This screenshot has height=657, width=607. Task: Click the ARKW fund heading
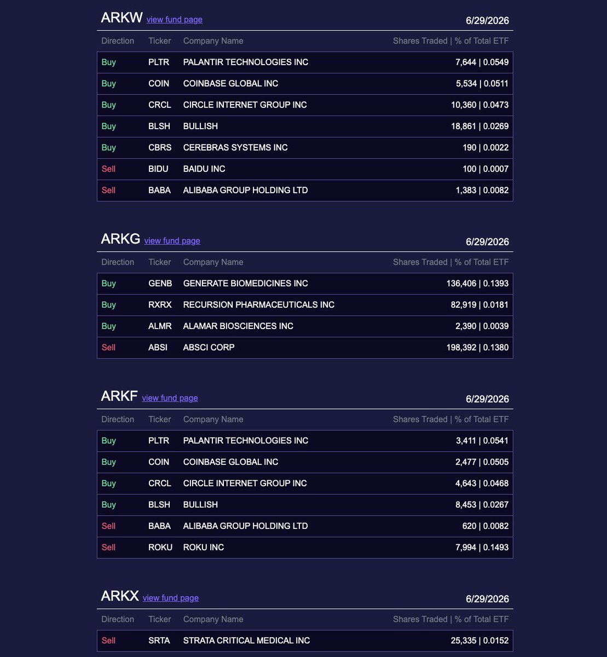tap(122, 18)
